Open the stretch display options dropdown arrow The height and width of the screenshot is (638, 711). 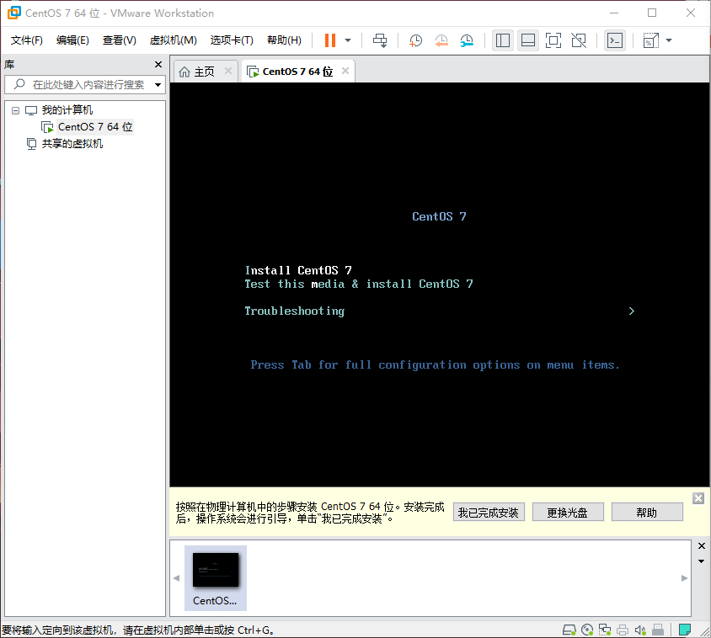point(668,40)
